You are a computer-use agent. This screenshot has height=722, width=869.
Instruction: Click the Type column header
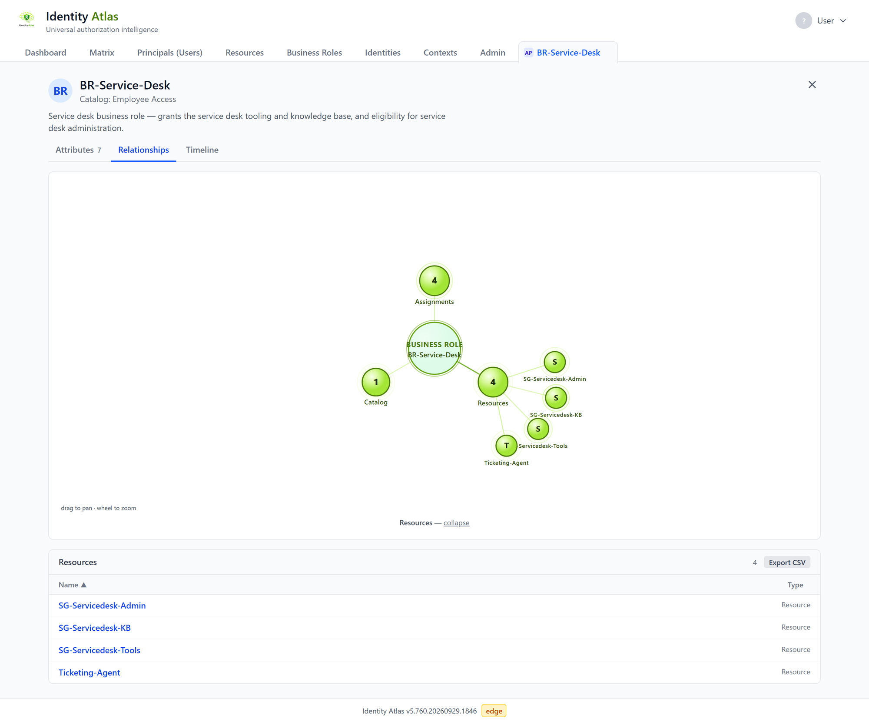tap(795, 585)
